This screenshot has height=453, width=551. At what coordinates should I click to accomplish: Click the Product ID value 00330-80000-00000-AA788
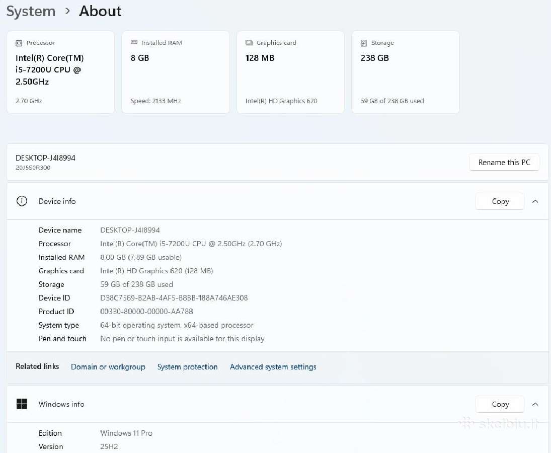pyautogui.click(x=146, y=312)
